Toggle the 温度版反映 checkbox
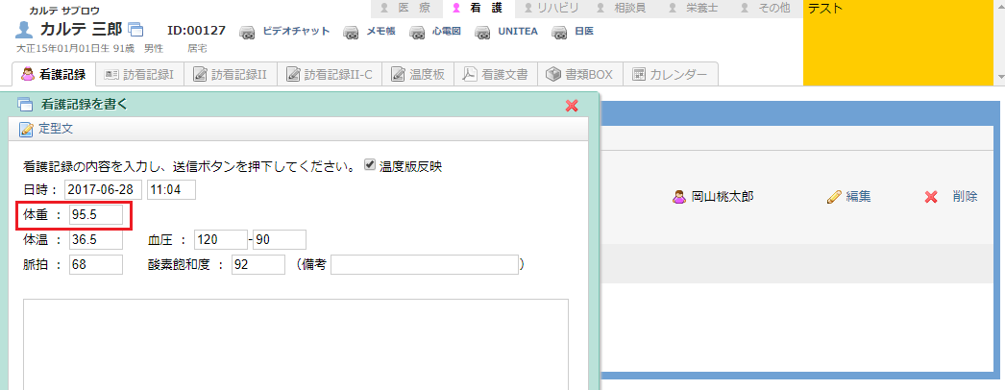 point(369,164)
